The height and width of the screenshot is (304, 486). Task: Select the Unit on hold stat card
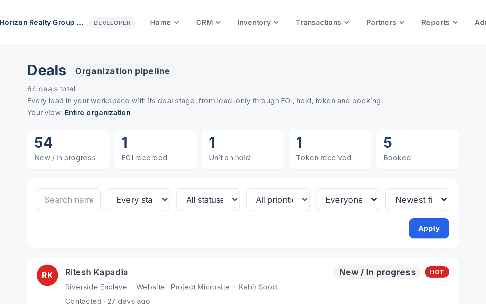[243, 149]
